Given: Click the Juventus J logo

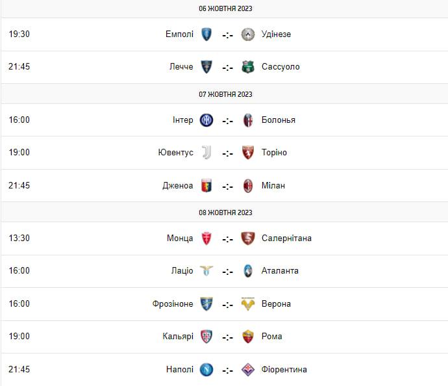Looking at the screenshot, I should tap(206, 153).
